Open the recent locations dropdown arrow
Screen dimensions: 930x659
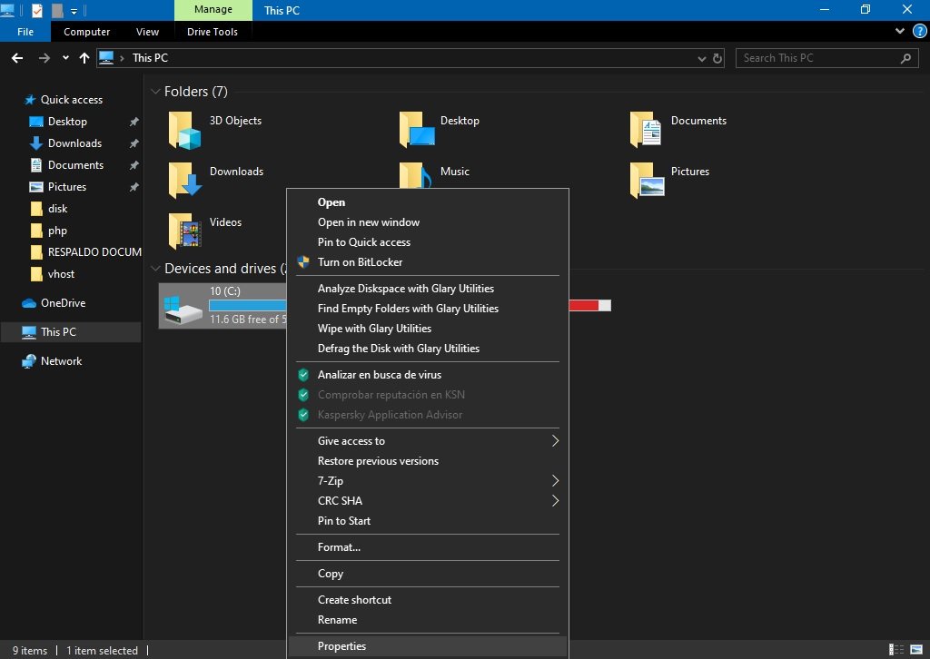pos(65,58)
